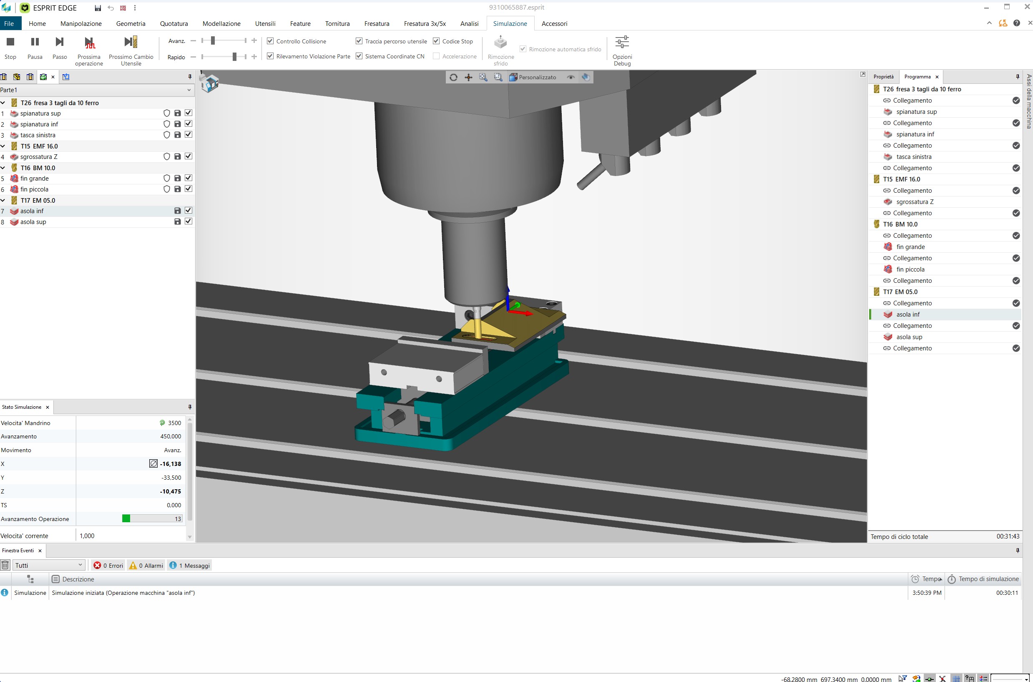This screenshot has height=682, width=1033.
Task: Filter events by 0 Allarmi
Action: 146,565
